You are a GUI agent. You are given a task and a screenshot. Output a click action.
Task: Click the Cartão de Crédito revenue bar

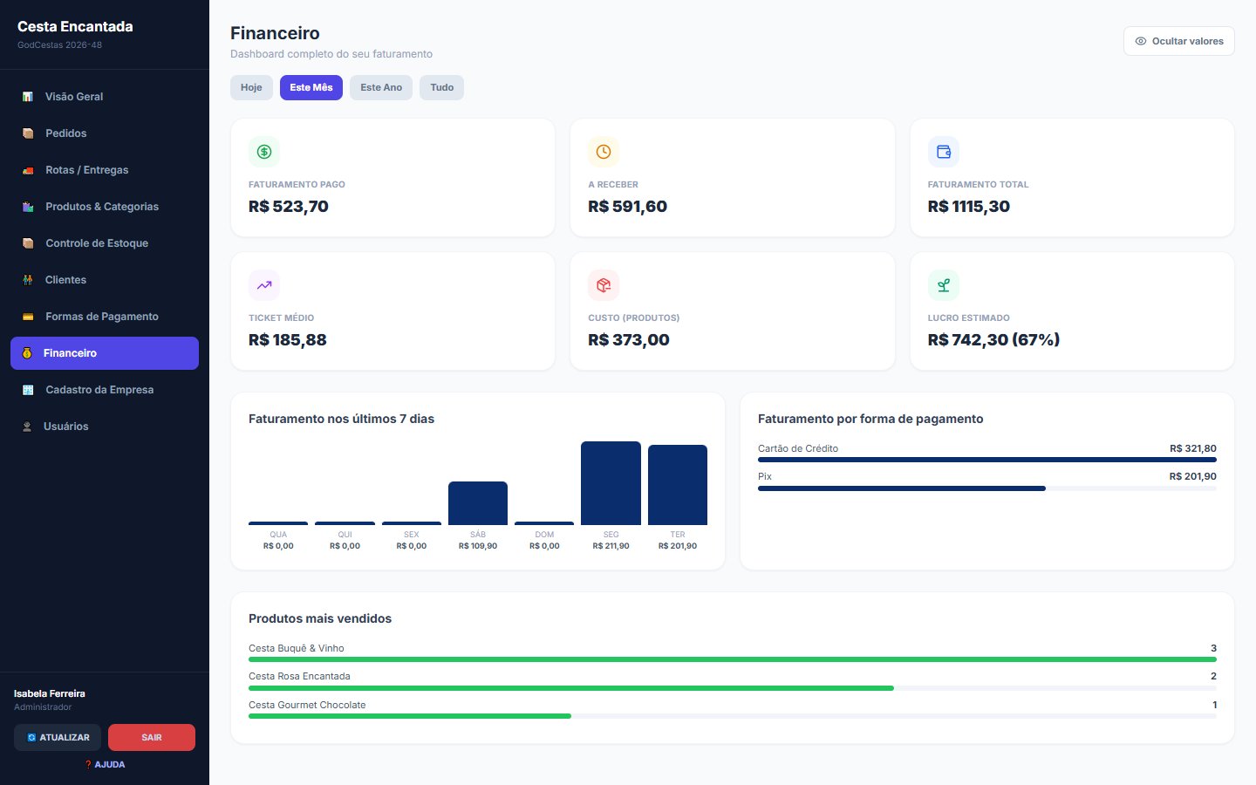tap(987, 460)
